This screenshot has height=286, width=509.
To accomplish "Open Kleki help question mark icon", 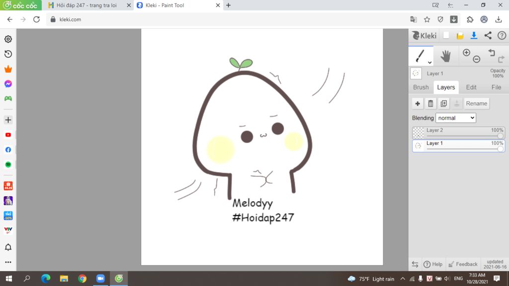I will pyautogui.click(x=502, y=36).
